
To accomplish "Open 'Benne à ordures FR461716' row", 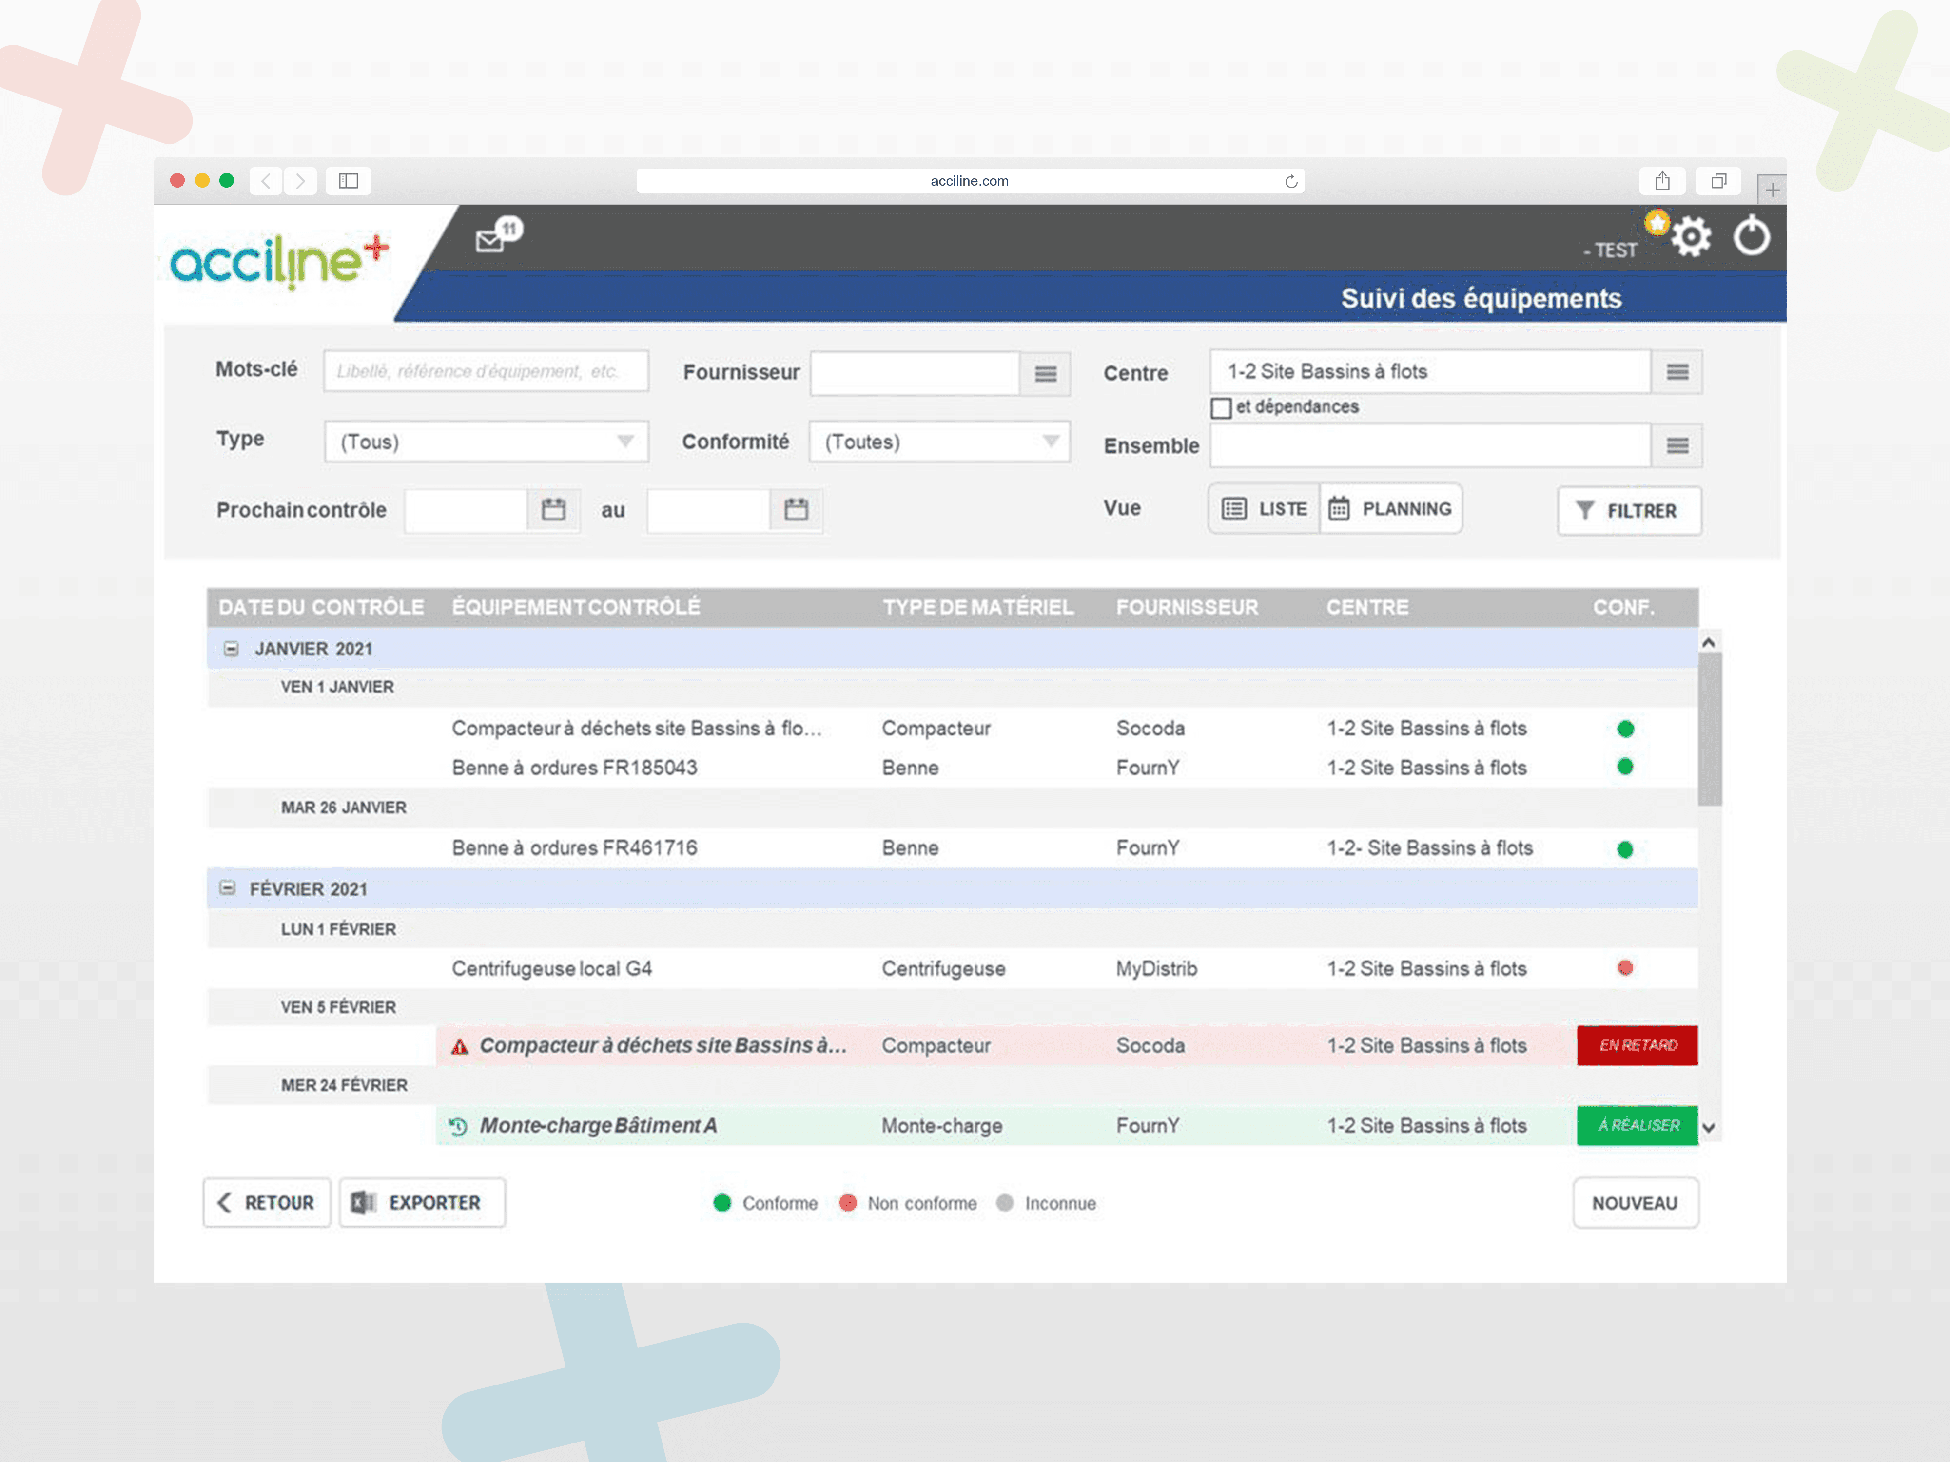I will (952, 848).
